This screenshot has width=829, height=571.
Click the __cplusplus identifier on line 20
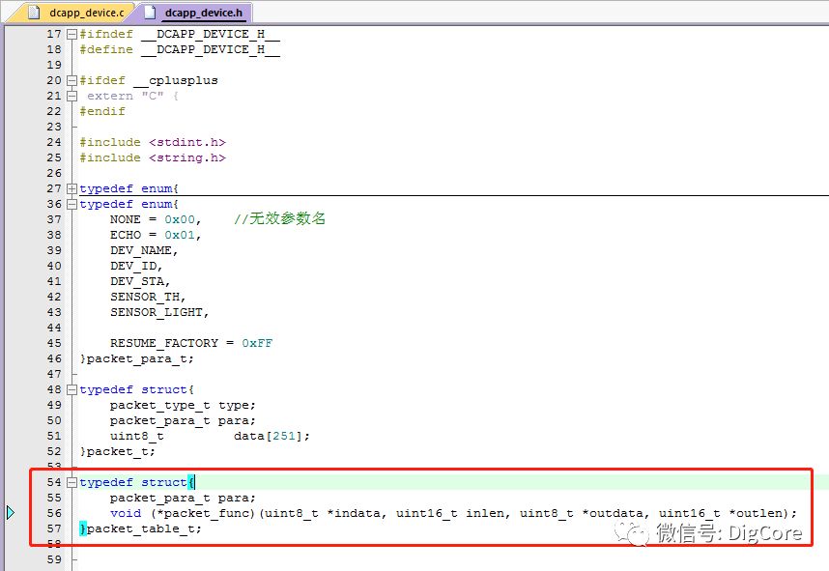(x=176, y=81)
